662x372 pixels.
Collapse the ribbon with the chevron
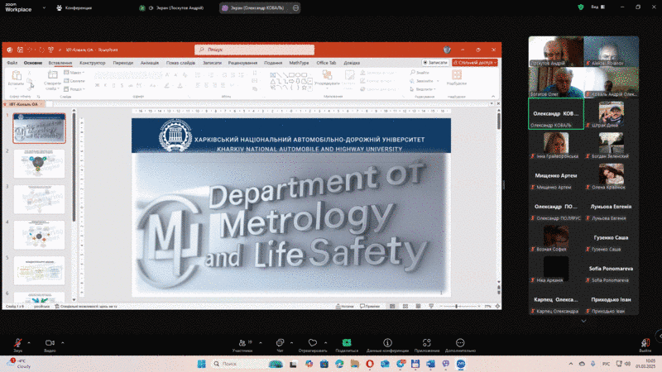point(493,97)
